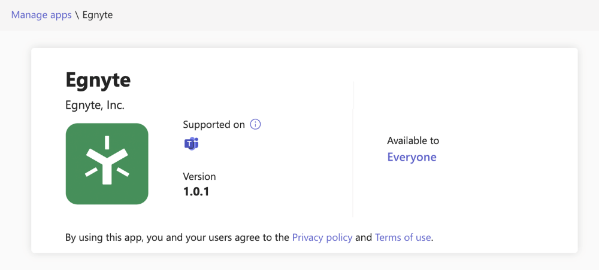Click the Egnyte app title heading
599x270 pixels.
[98, 80]
